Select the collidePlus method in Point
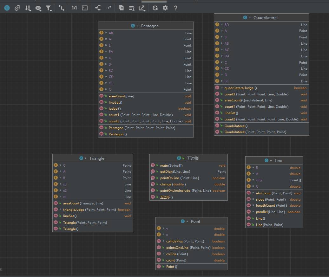The width and height of the screenshot is (329, 277). [181, 242]
